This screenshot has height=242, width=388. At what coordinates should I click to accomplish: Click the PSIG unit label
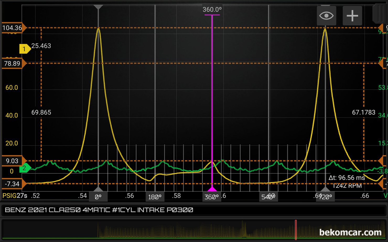(9, 196)
